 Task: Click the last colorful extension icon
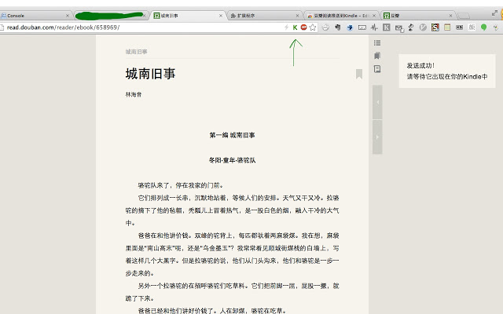(496, 27)
